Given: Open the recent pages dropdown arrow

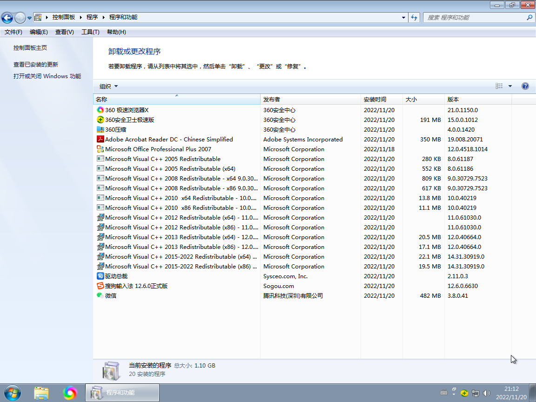Looking at the screenshot, I should (29, 18).
